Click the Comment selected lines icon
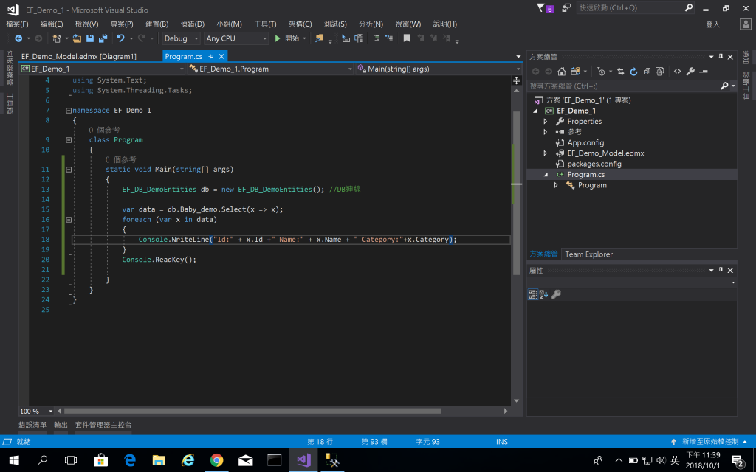 click(377, 38)
